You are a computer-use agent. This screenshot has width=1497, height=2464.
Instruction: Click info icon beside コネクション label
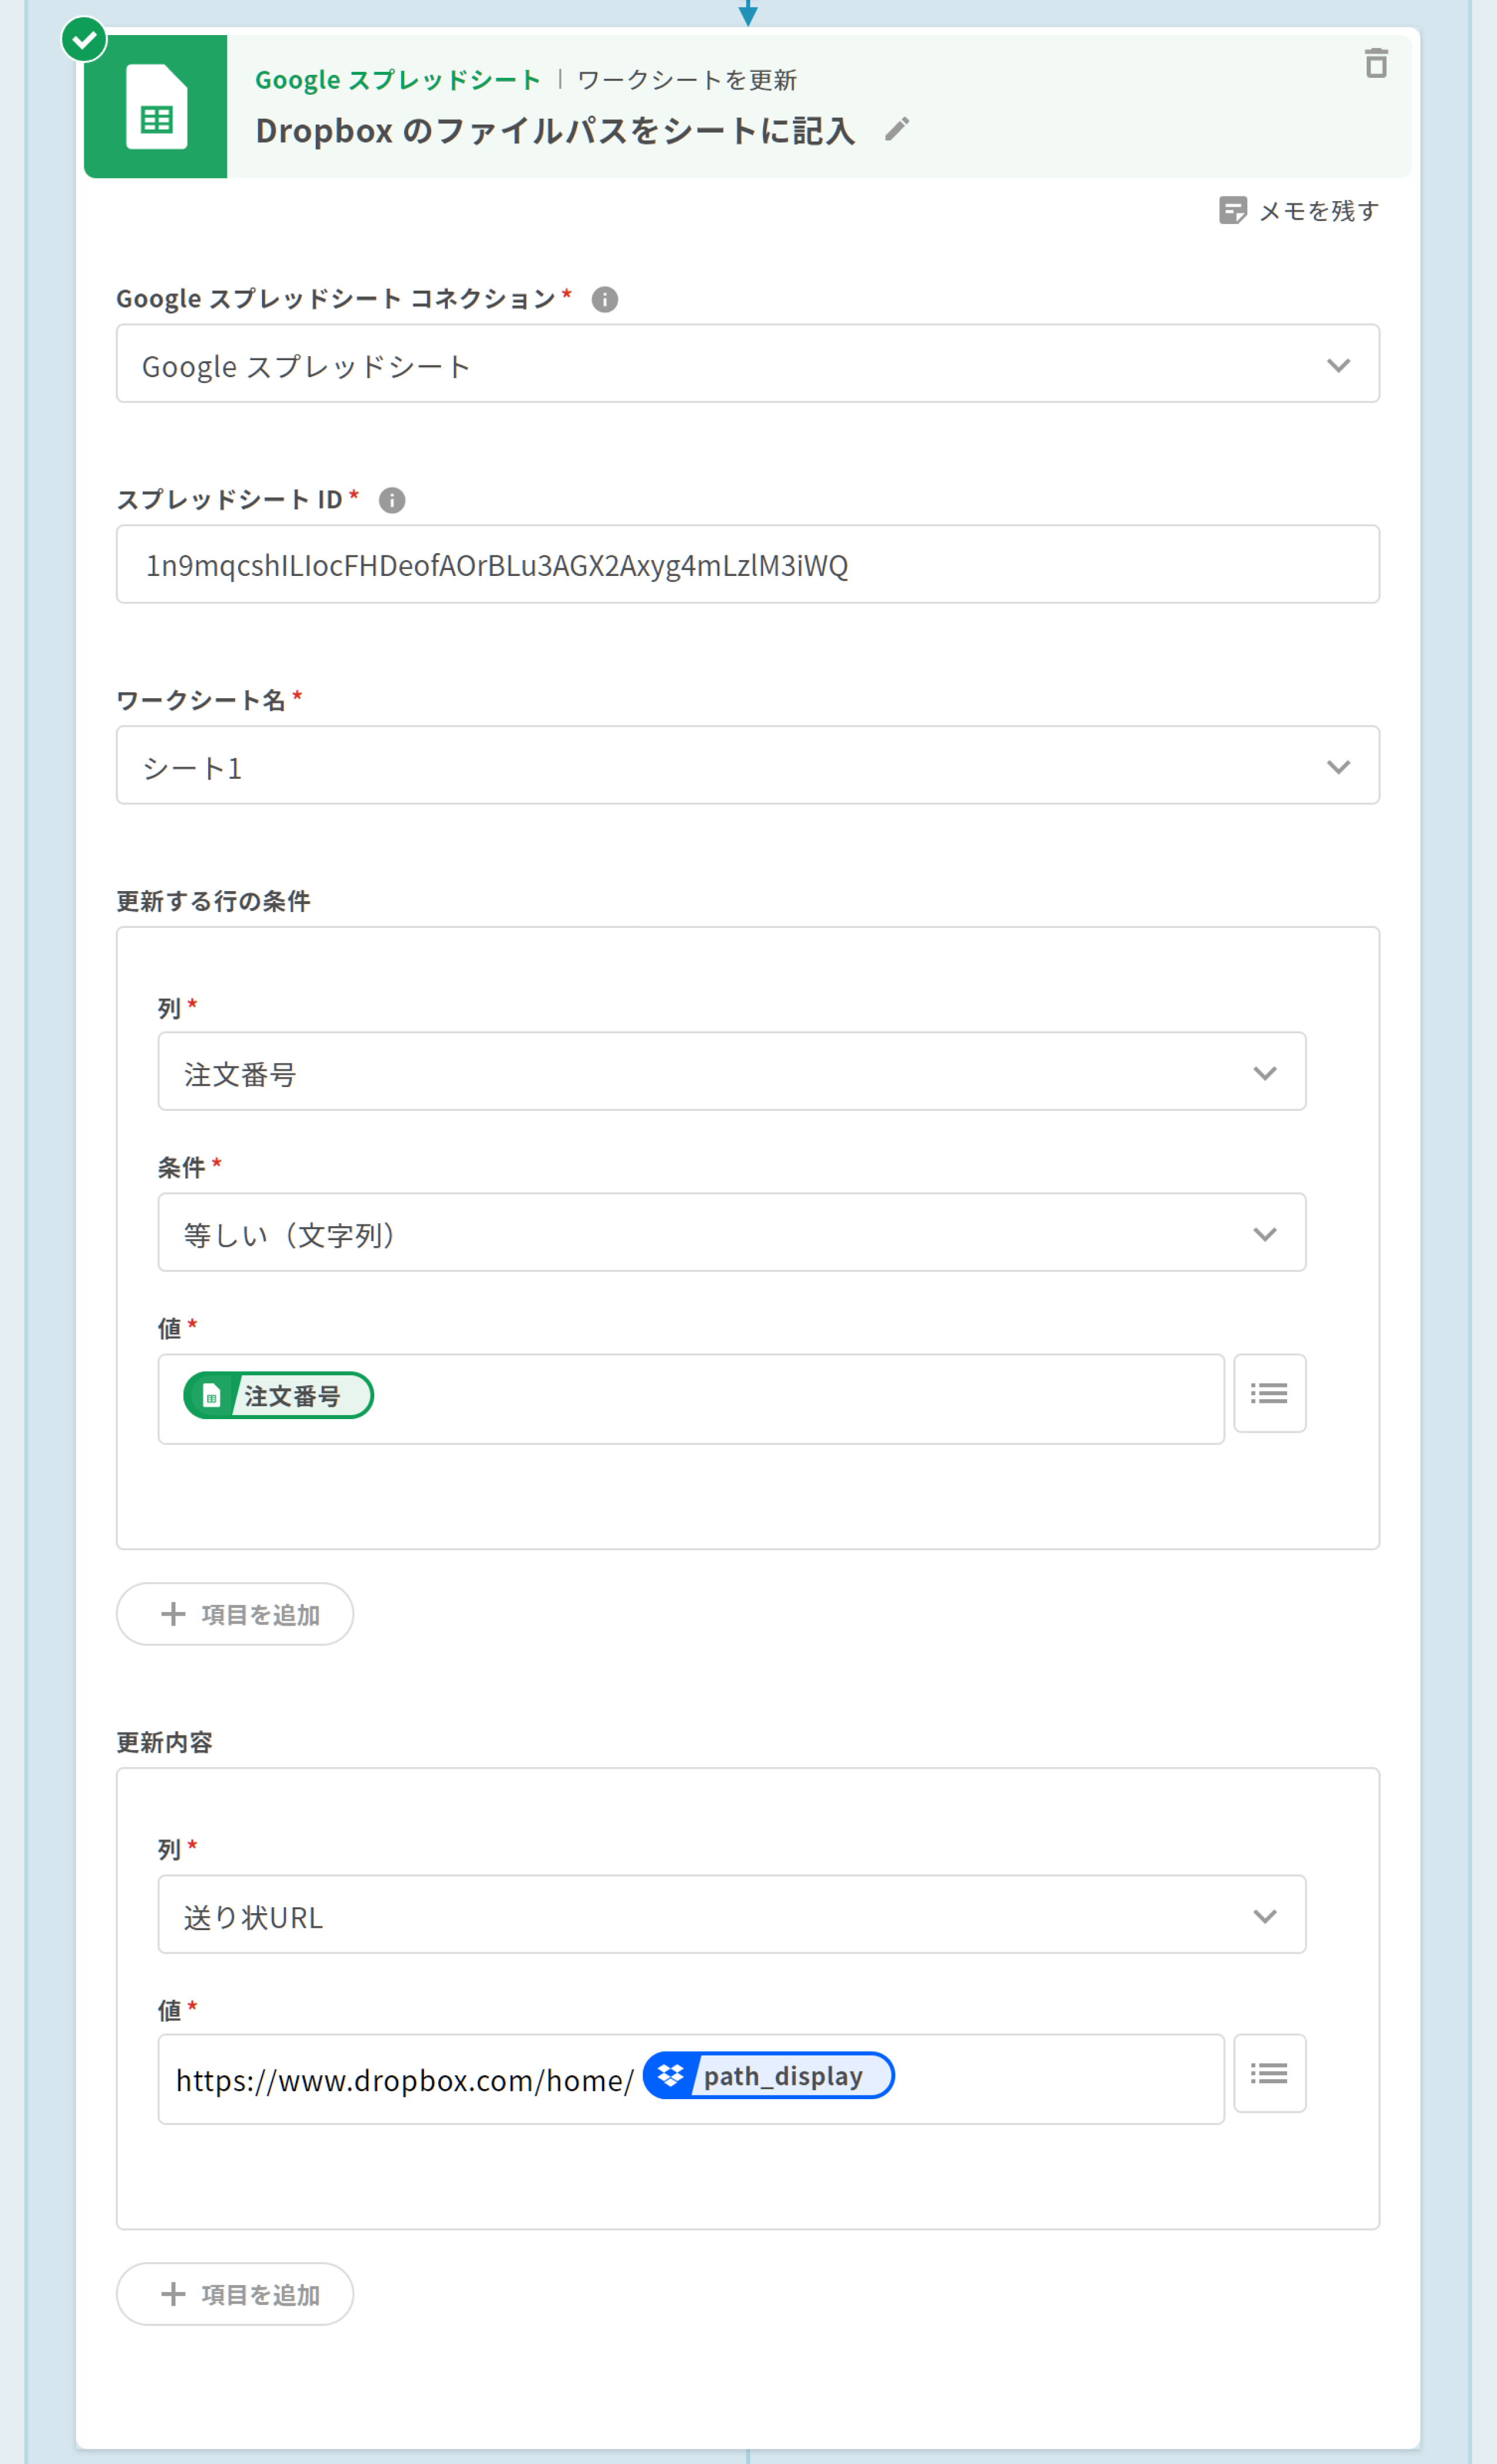click(x=604, y=299)
